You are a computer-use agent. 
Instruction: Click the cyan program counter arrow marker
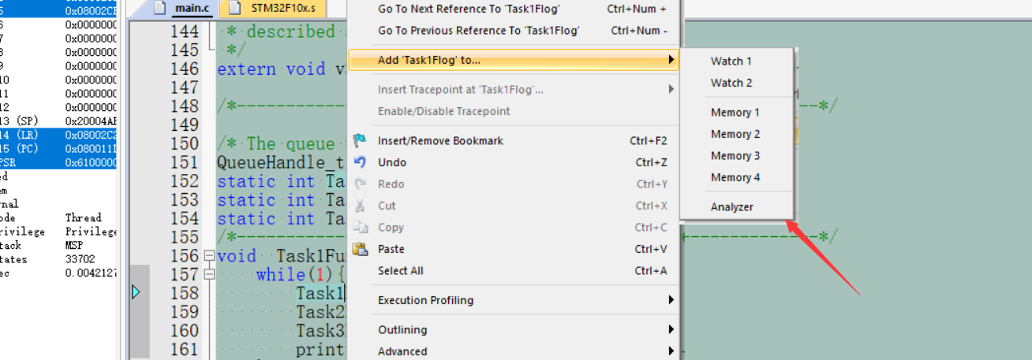pyautogui.click(x=136, y=292)
